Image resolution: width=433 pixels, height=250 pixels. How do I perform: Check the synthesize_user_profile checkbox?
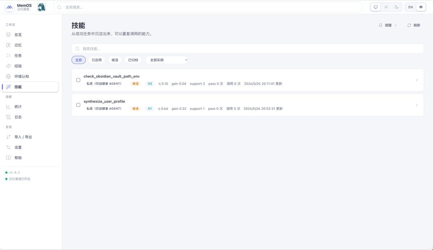(78, 105)
